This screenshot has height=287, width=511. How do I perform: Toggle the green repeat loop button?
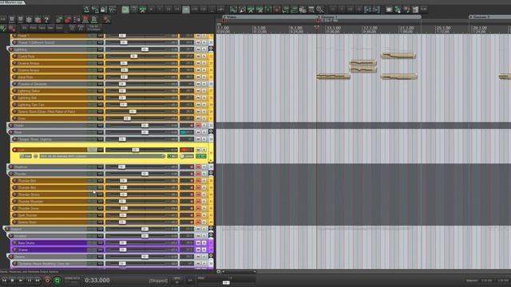point(57,280)
